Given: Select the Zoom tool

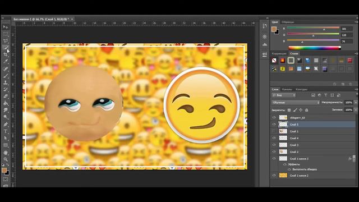Looking at the screenshot, I should point(6,159).
